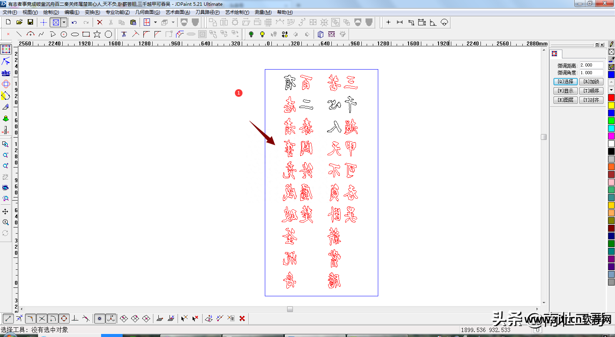This screenshot has height=337, width=615.
Task: Choose the green color swatch
Action: point(611,121)
